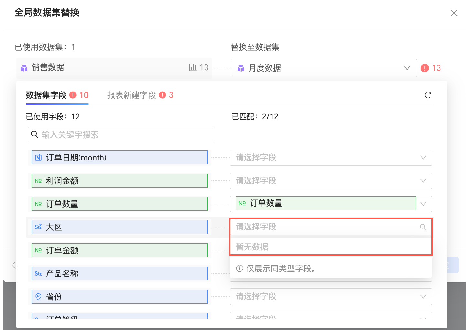Click number icon in matched 订单数量 dropdown

tap(242, 203)
